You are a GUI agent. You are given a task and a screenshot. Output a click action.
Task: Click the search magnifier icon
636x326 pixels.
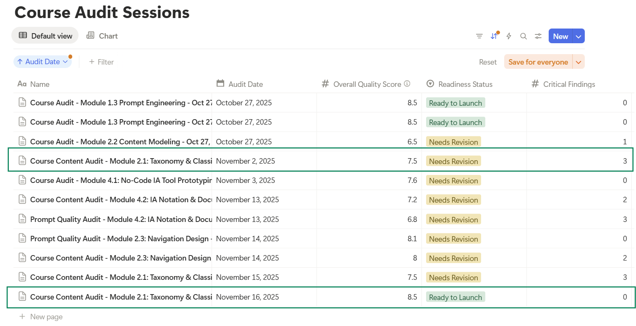pos(523,36)
